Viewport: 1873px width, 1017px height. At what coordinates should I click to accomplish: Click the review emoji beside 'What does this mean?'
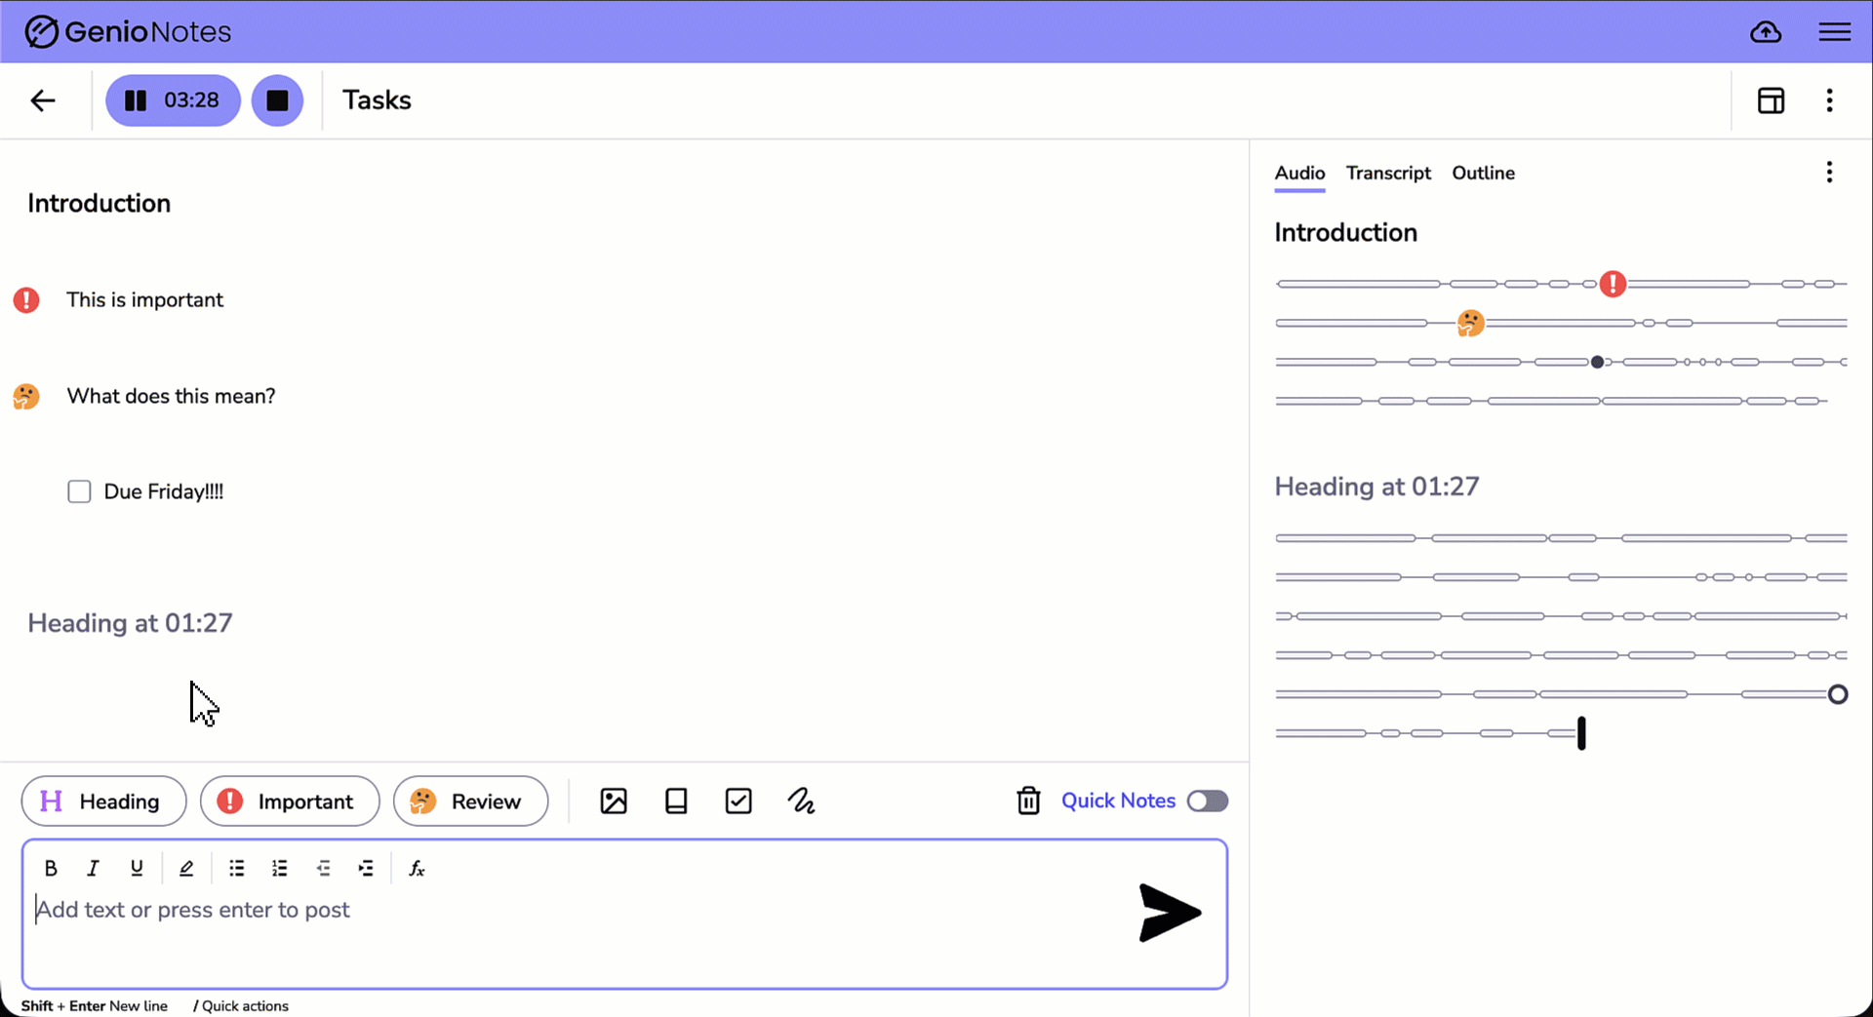pyautogui.click(x=26, y=396)
